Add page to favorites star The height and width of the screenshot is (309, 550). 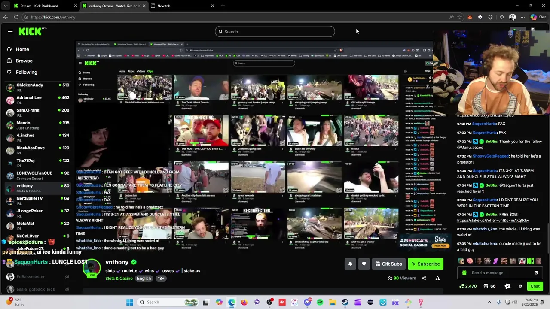pos(459,17)
